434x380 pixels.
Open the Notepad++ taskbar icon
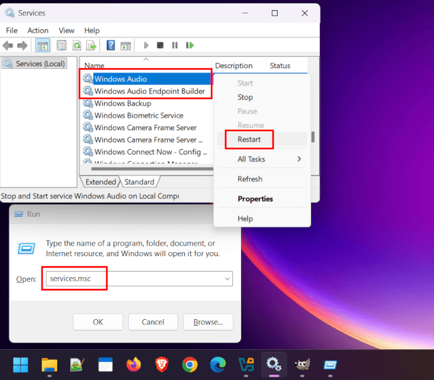click(77, 365)
